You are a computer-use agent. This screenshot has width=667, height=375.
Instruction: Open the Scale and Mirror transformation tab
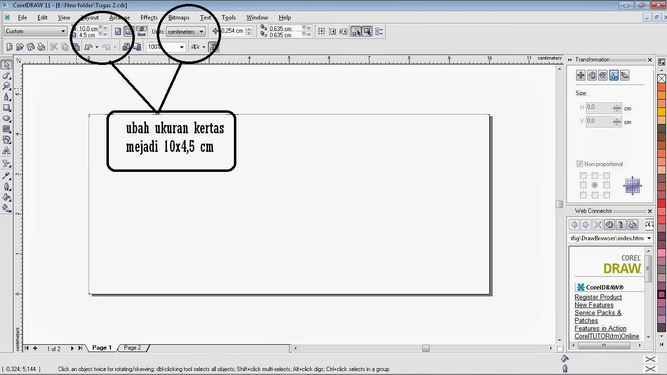point(603,75)
